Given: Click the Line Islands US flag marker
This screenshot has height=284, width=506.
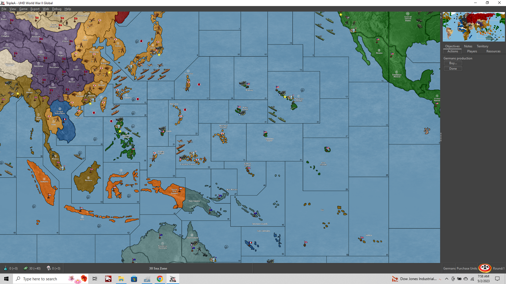Looking at the screenshot, I should 327,149.
